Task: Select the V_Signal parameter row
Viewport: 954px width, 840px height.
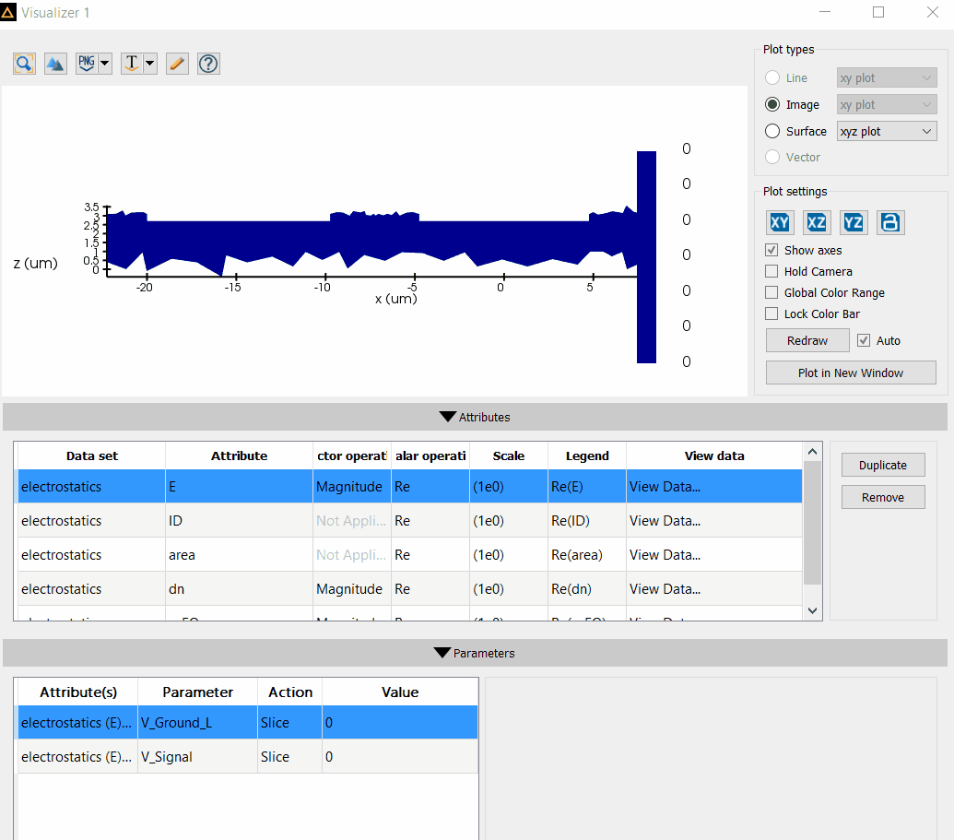Action: pyautogui.click(x=248, y=757)
